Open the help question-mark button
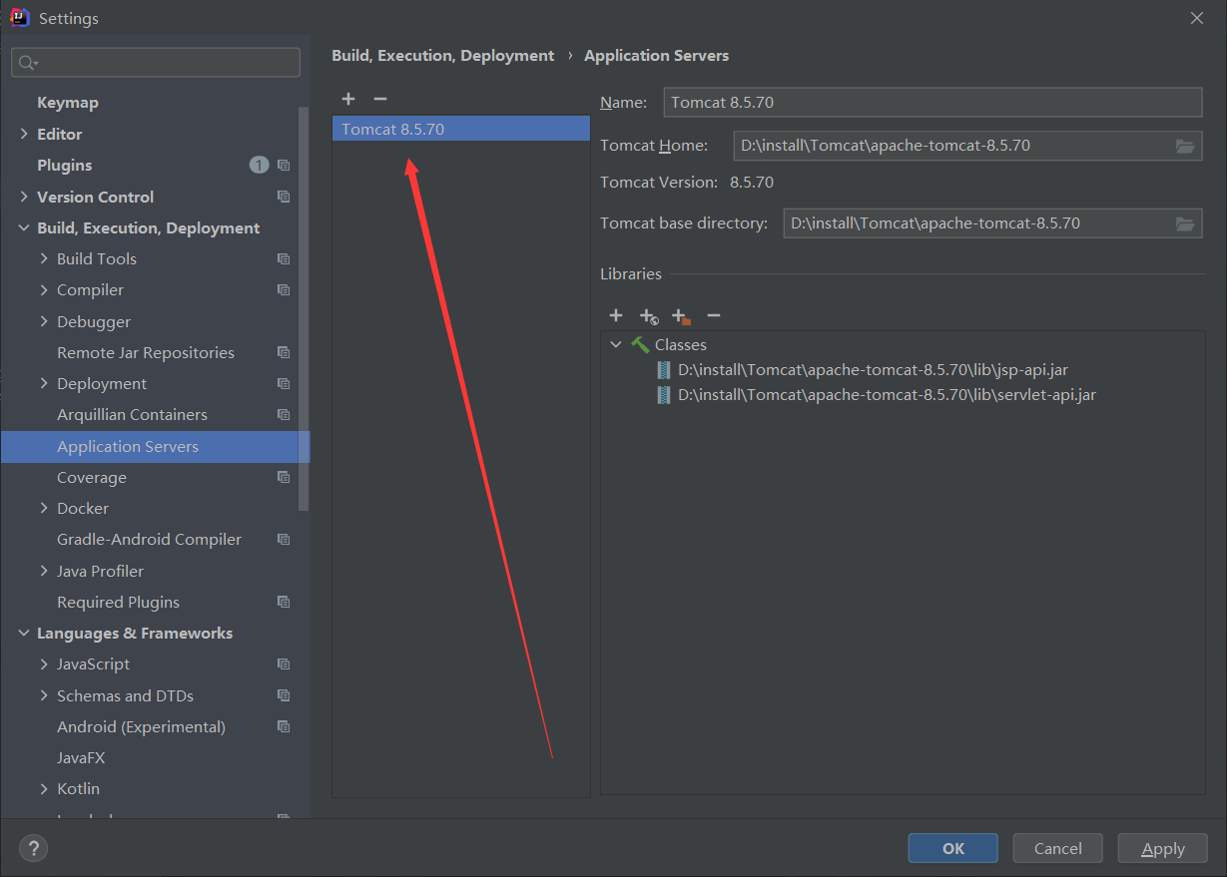1227x877 pixels. (33, 849)
